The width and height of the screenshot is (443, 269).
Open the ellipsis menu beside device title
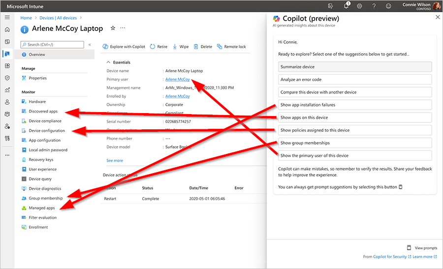[x=123, y=28]
